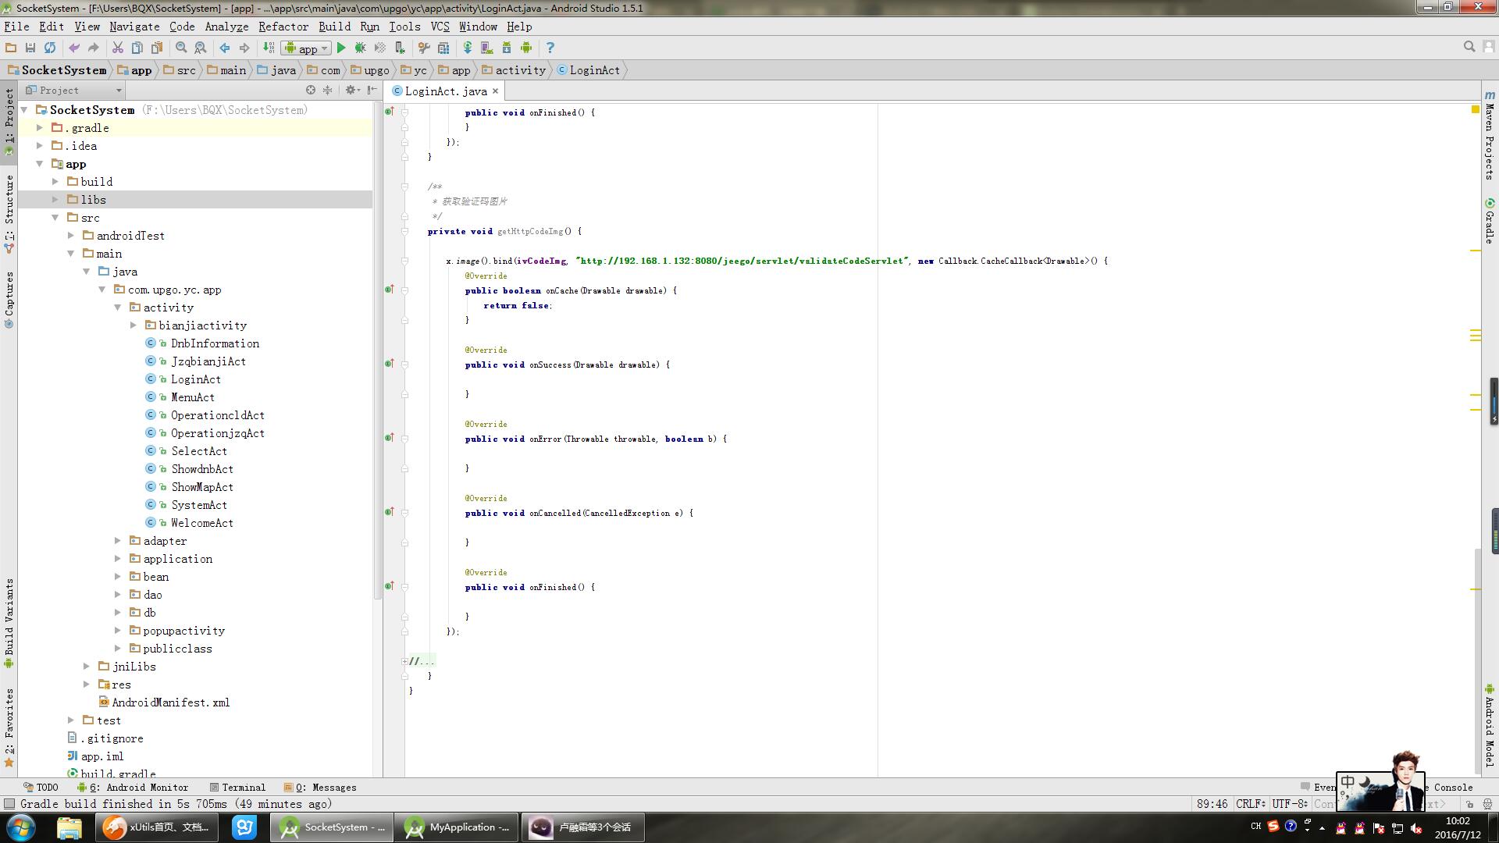The height and width of the screenshot is (843, 1499).
Task: Open the Terminal tool tab
Action: click(x=237, y=788)
